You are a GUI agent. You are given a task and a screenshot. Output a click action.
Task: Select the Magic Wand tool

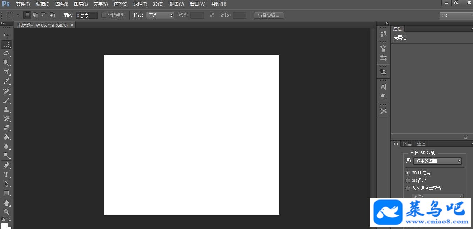click(6, 63)
